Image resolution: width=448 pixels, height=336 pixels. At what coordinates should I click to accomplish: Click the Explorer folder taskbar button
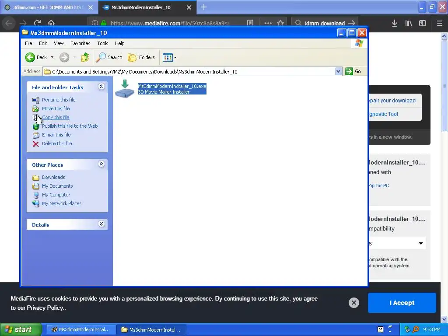point(151,330)
